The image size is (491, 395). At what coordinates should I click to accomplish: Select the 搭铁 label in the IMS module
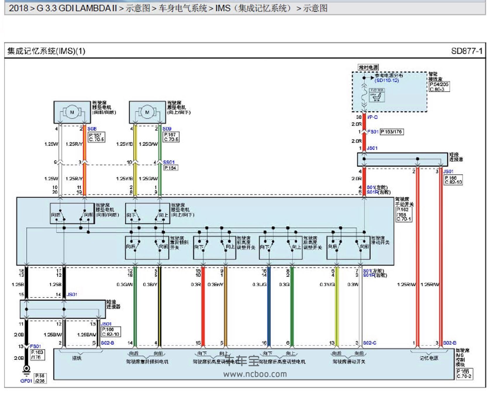point(77,358)
